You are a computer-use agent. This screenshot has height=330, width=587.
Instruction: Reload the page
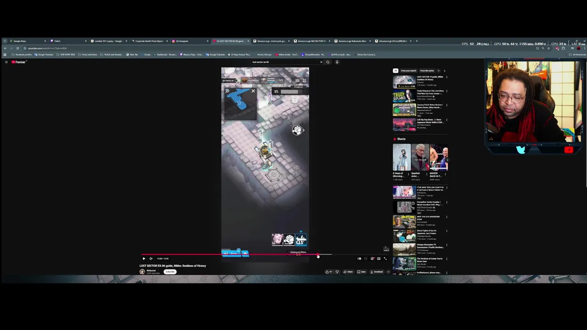click(17, 48)
